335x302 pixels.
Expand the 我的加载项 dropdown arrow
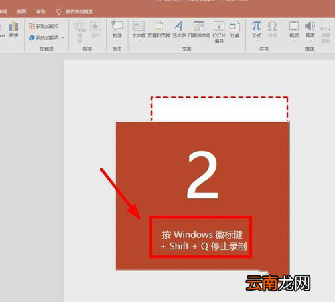click(63, 38)
